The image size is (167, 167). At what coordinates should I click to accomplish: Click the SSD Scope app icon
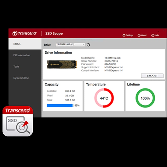point(18,121)
